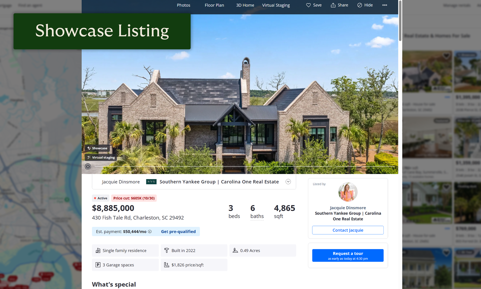Click the slideshow progress bar
This screenshot has width=481, height=289.
(244, 167)
